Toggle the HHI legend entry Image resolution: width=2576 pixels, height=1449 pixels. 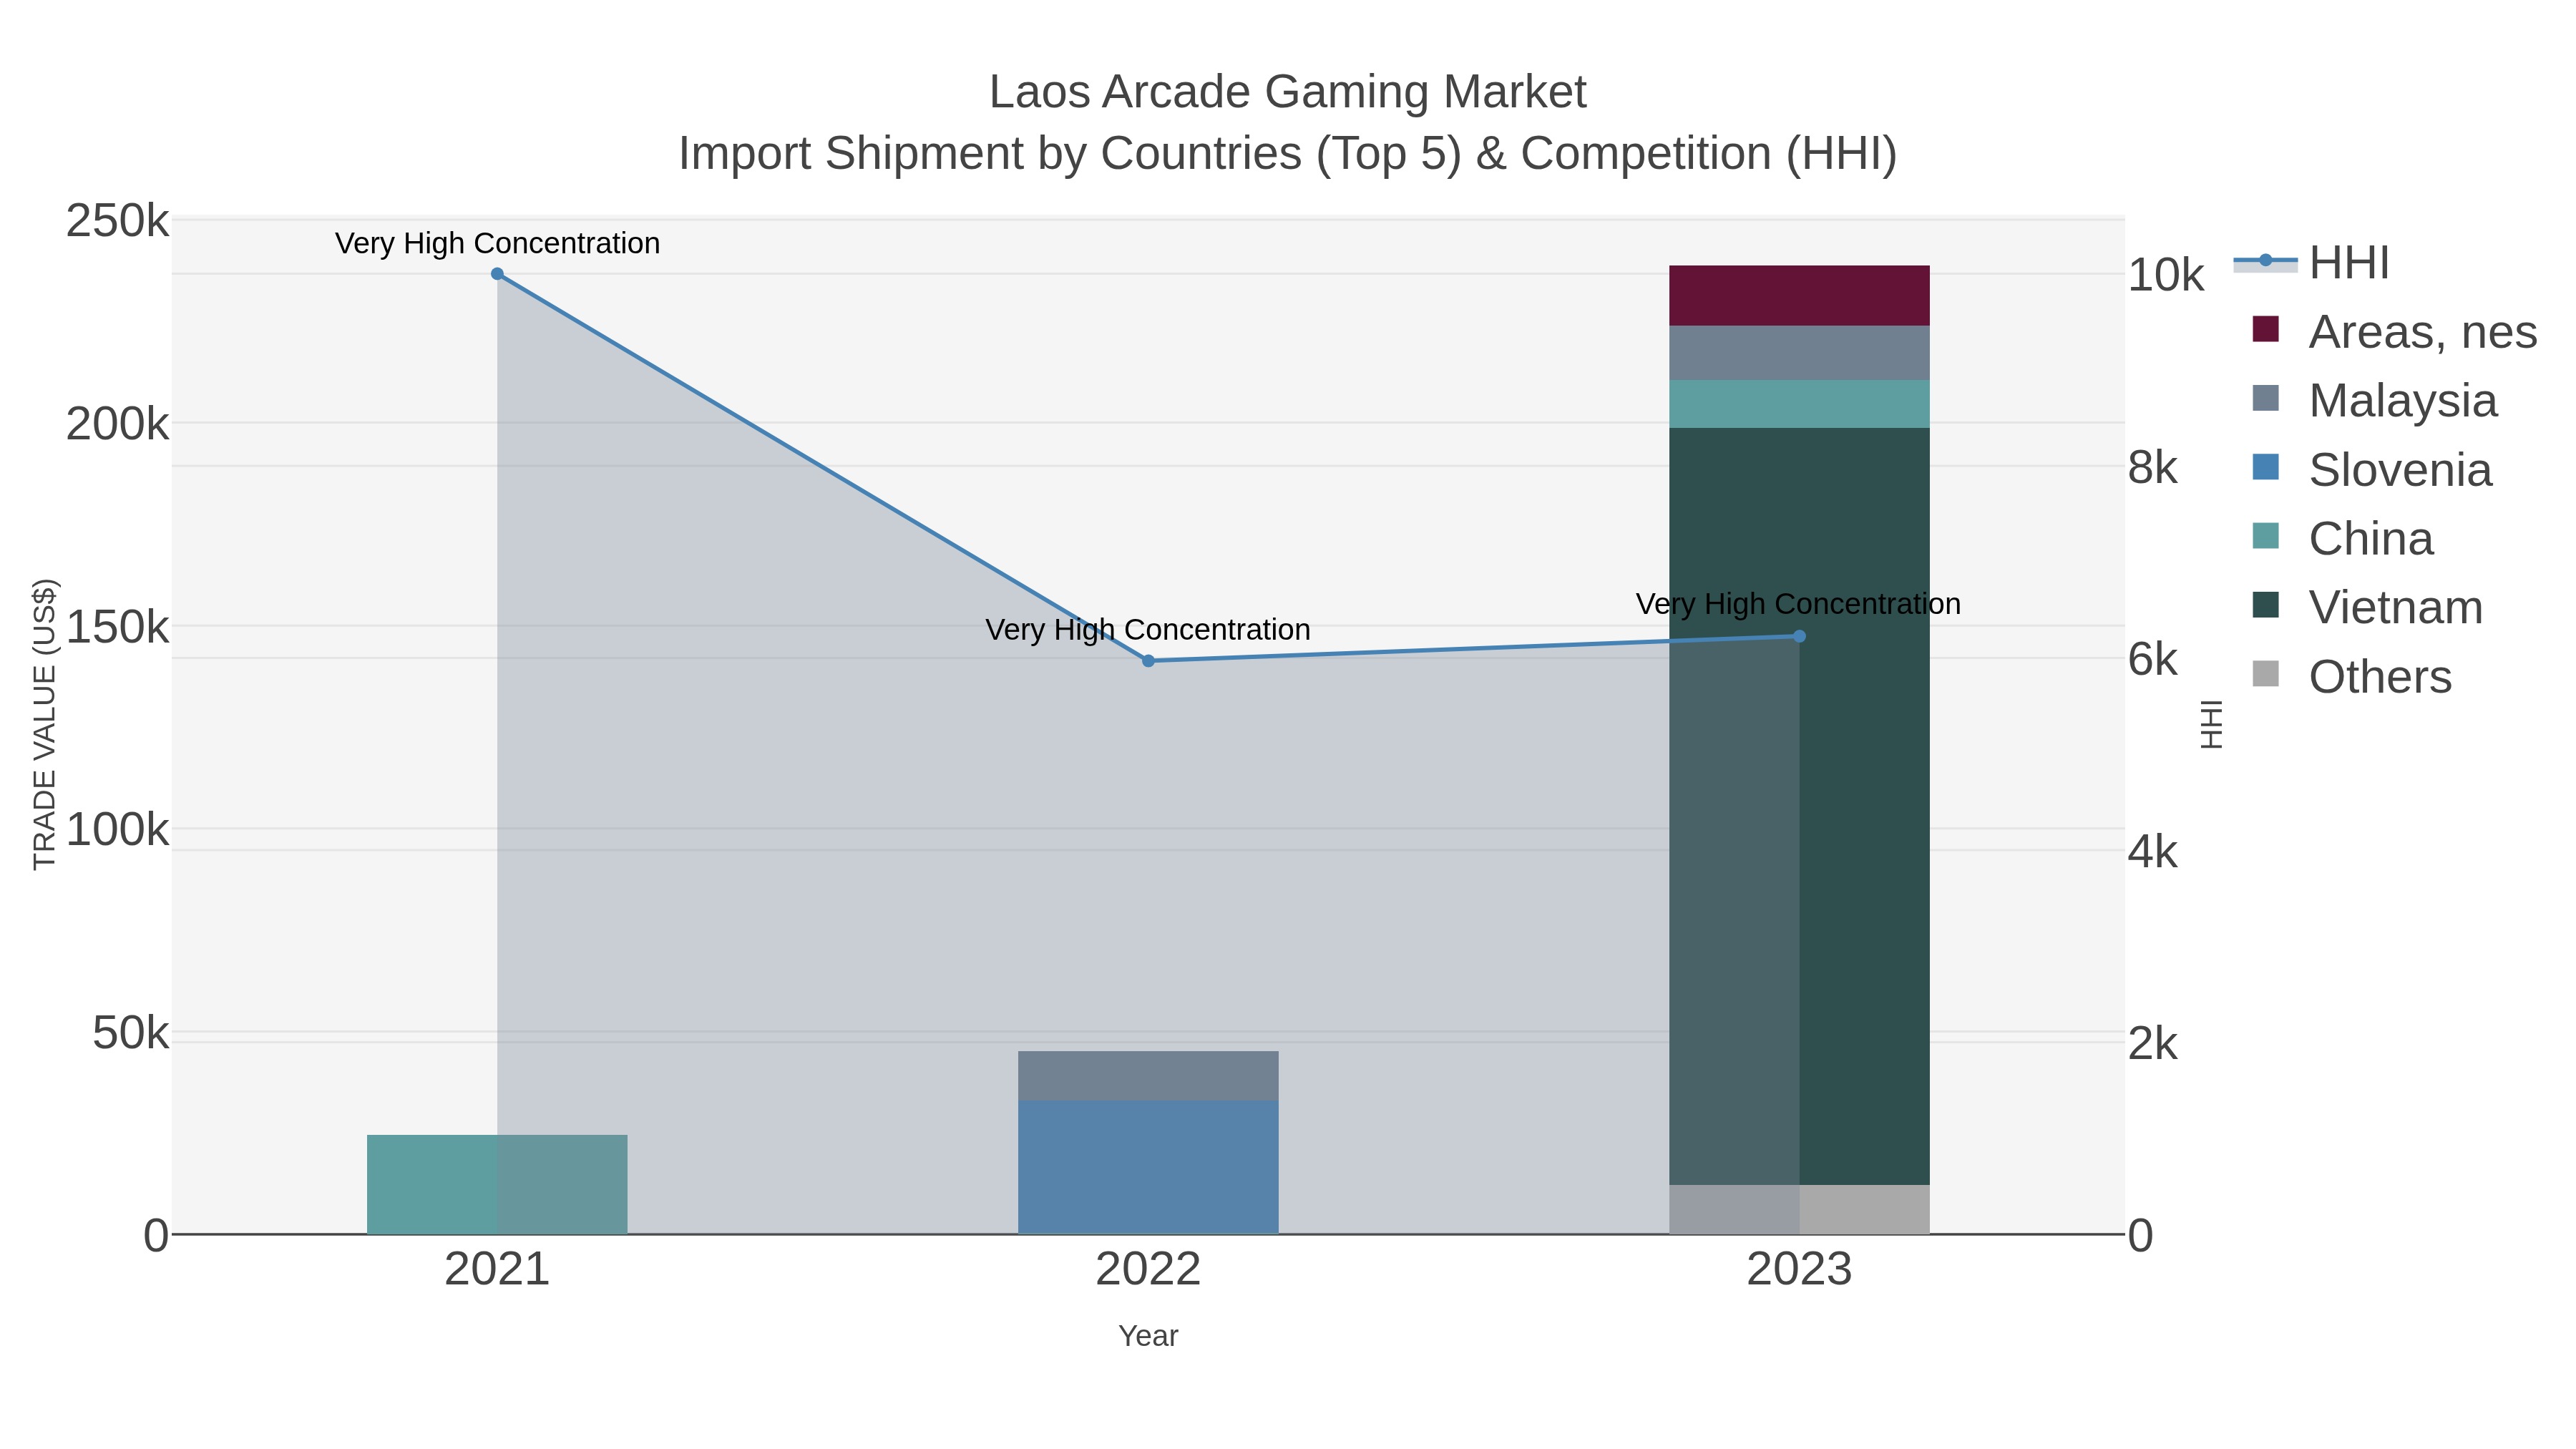click(x=2312, y=263)
